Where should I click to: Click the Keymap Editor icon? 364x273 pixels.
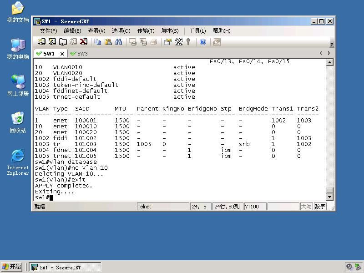click(x=178, y=42)
